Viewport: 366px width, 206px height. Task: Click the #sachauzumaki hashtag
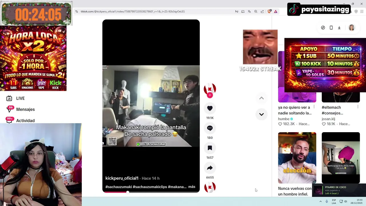[x=119, y=187]
